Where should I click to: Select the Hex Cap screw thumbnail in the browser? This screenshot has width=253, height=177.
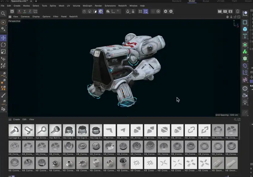[x=69, y=130]
